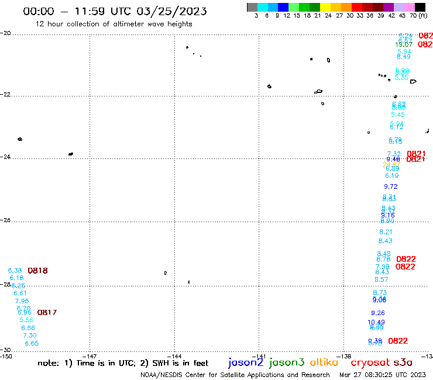Select the wave height value 6.38
This screenshot has height=380, width=433.
point(15,271)
